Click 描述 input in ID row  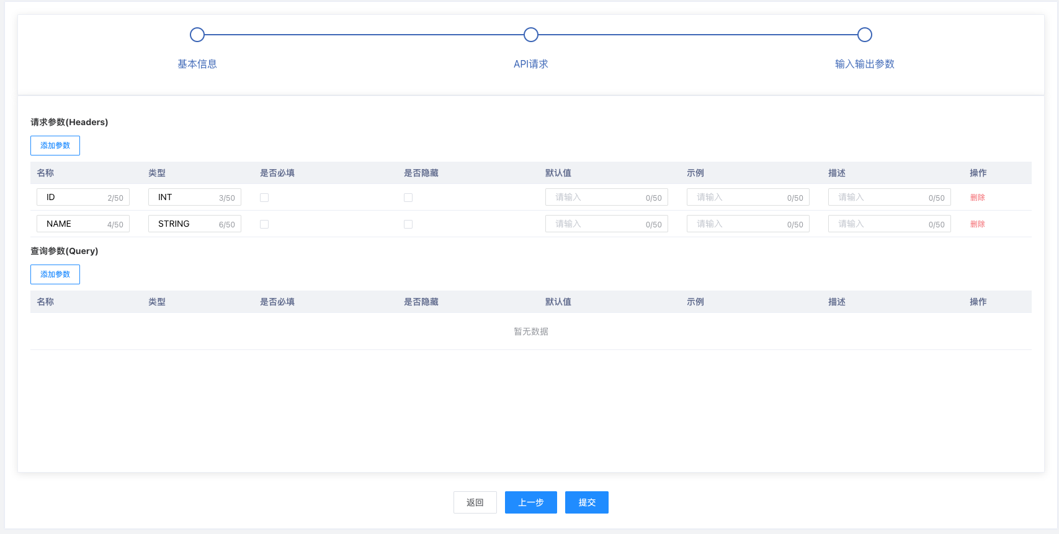coord(880,198)
